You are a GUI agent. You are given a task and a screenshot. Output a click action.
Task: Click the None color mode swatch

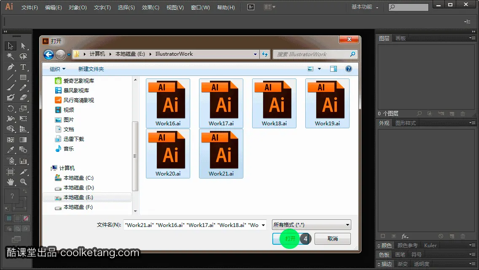(x=26, y=219)
